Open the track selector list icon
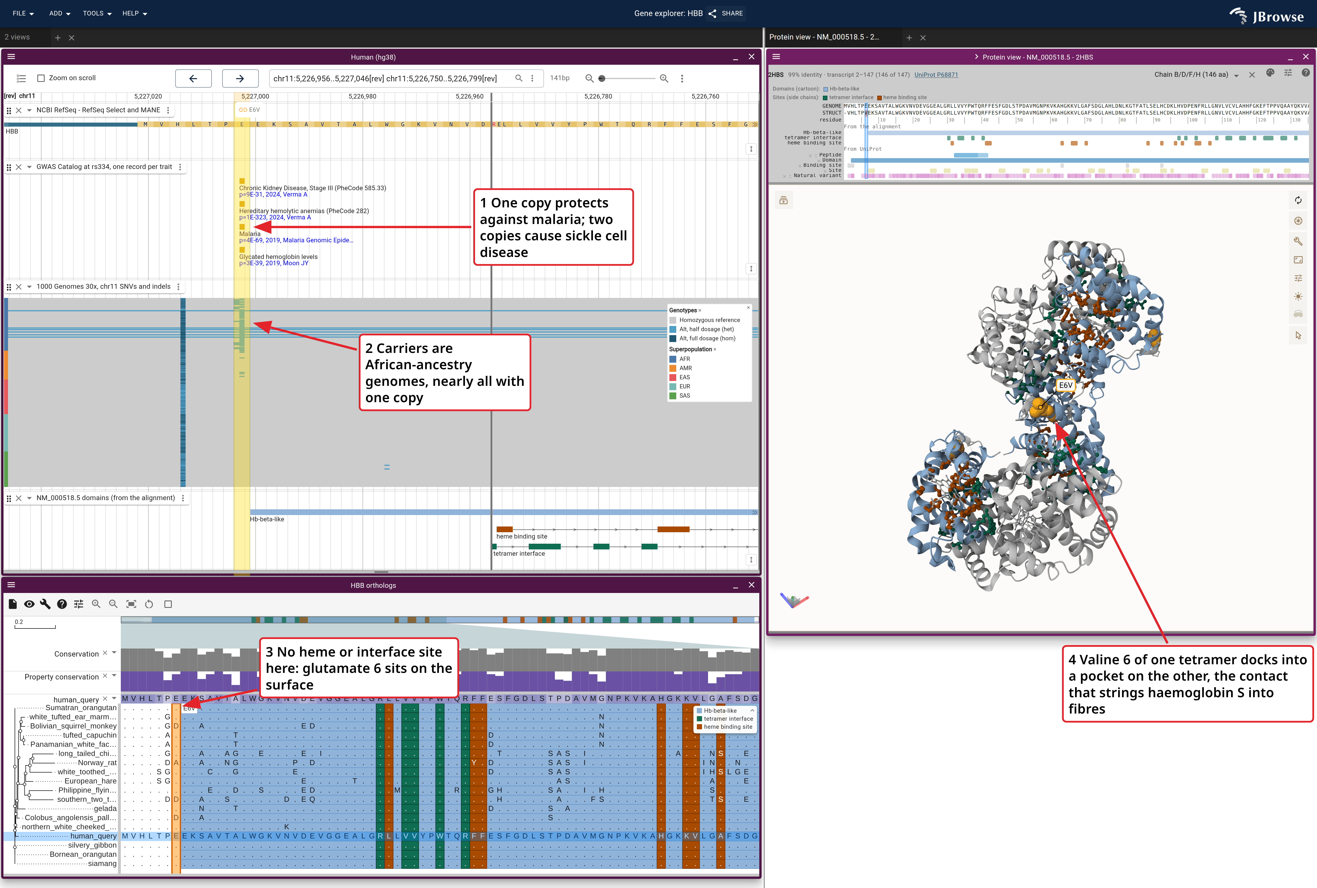This screenshot has height=888, width=1317. (21, 78)
